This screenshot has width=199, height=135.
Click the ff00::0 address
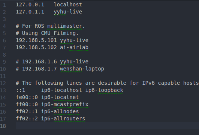tap(27, 104)
